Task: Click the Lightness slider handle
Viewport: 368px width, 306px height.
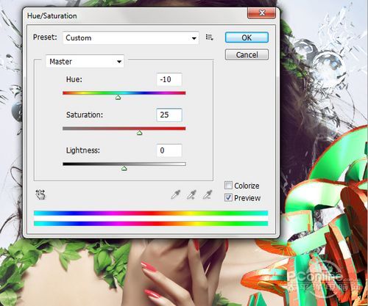Action: click(x=124, y=168)
